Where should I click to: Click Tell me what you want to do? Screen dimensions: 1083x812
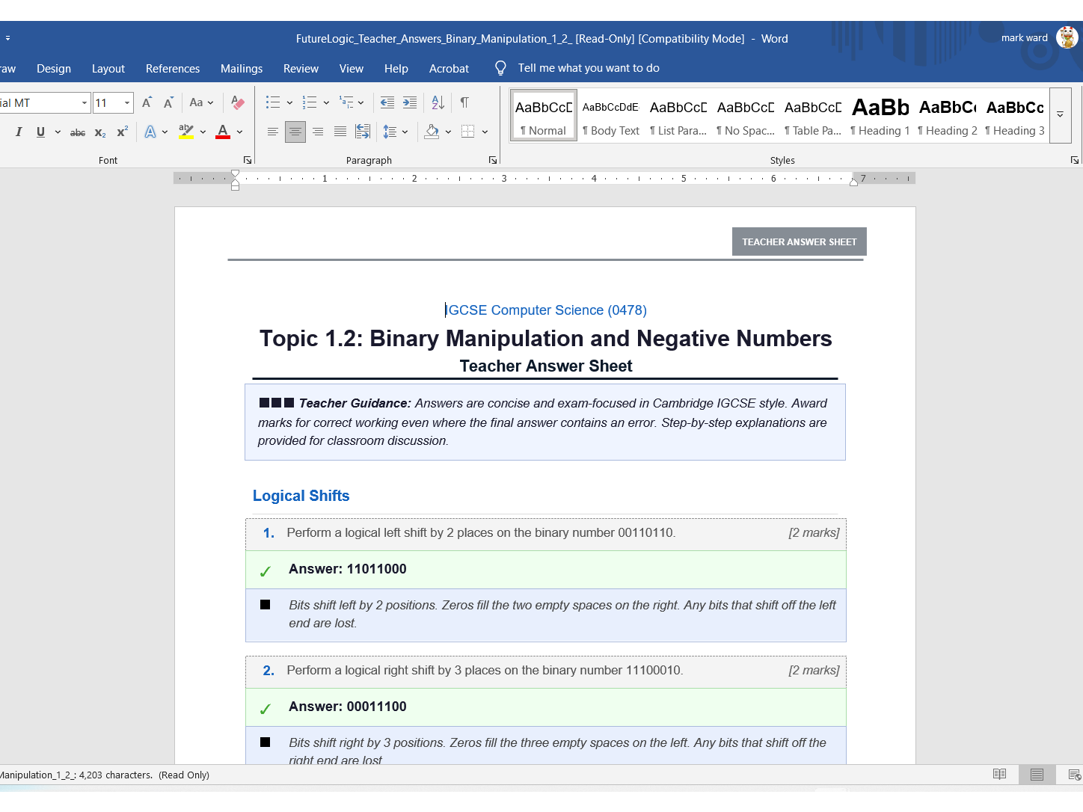(x=589, y=68)
